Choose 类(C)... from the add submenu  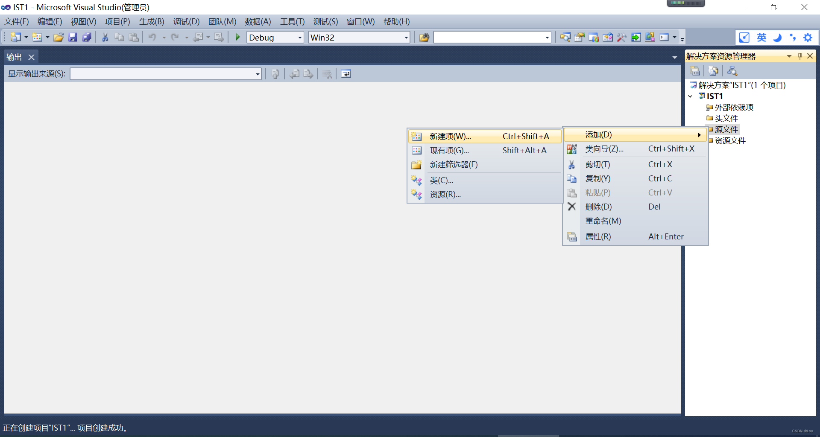pos(485,180)
